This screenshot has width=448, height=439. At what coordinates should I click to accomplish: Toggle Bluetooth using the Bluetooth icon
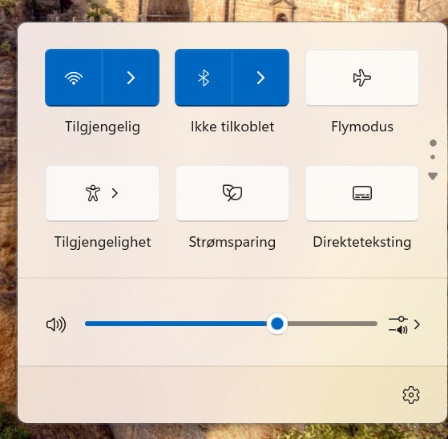point(204,78)
